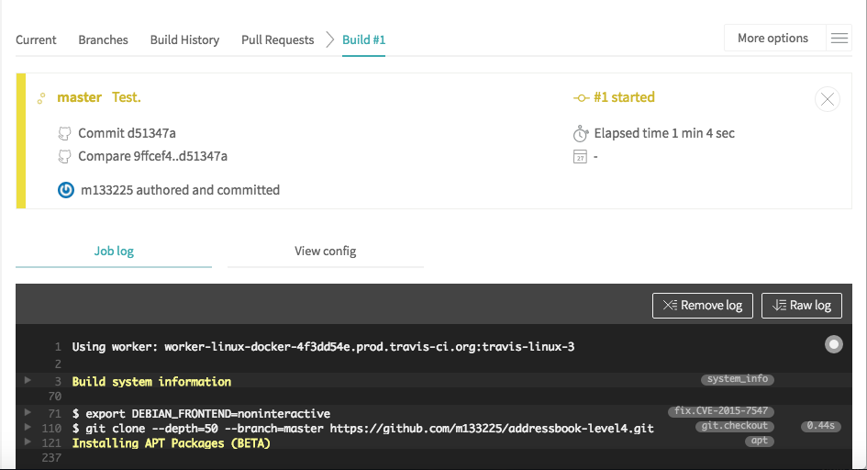Expand Installing APT Packages log section
This screenshot has height=470, width=867.
point(28,442)
